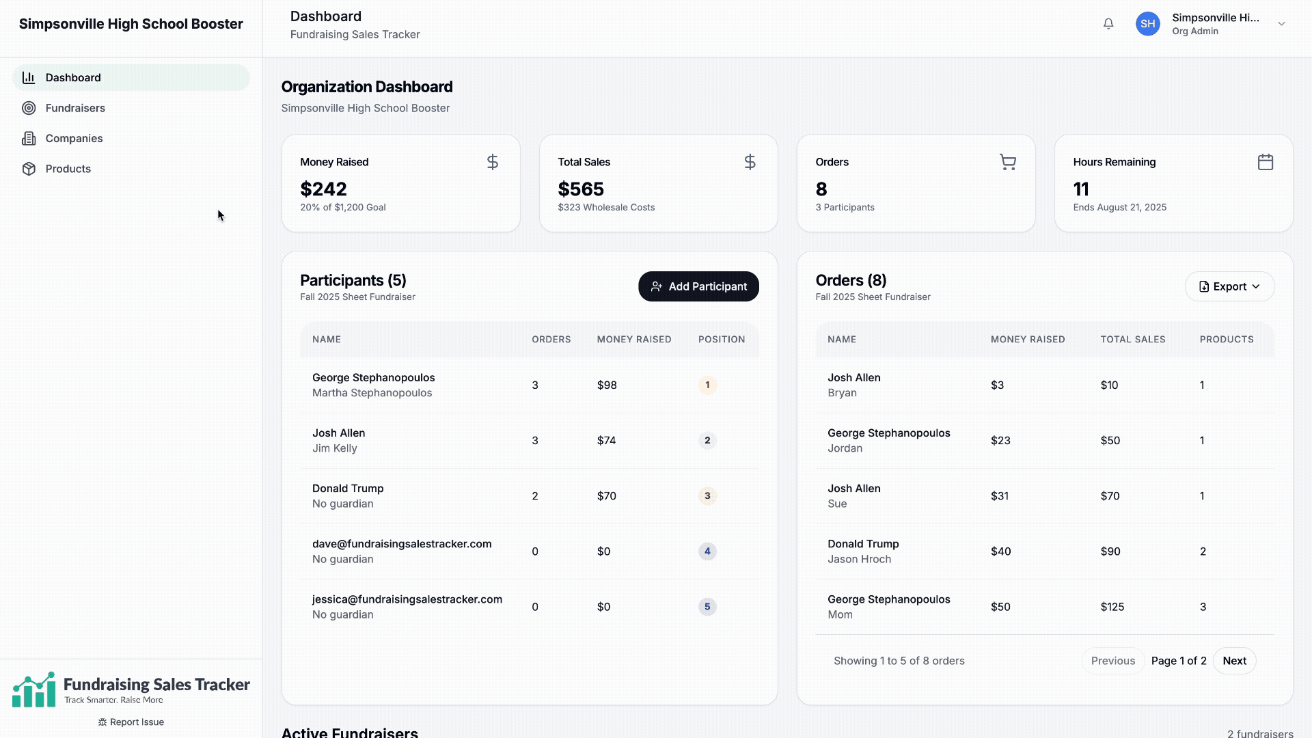Open the Companies sidebar menu item
Viewport: 1312px width, 738px height.
click(x=74, y=139)
